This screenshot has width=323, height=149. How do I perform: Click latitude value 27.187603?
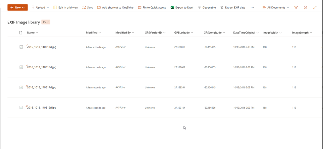180,67
